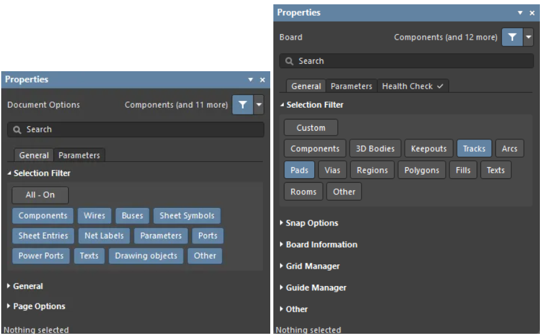This screenshot has width=543, height=335.
Task: Toggle Drawing objects selection filter
Action: pyautogui.click(x=146, y=256)
